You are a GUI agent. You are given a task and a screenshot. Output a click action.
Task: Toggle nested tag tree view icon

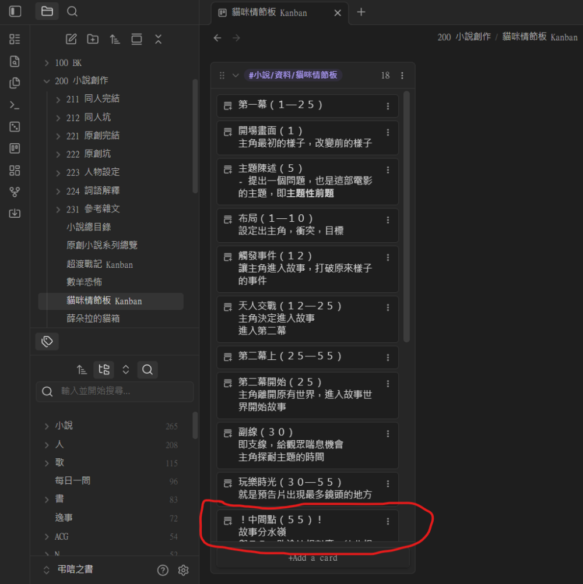pyautogui.click(x=104, y=370)
